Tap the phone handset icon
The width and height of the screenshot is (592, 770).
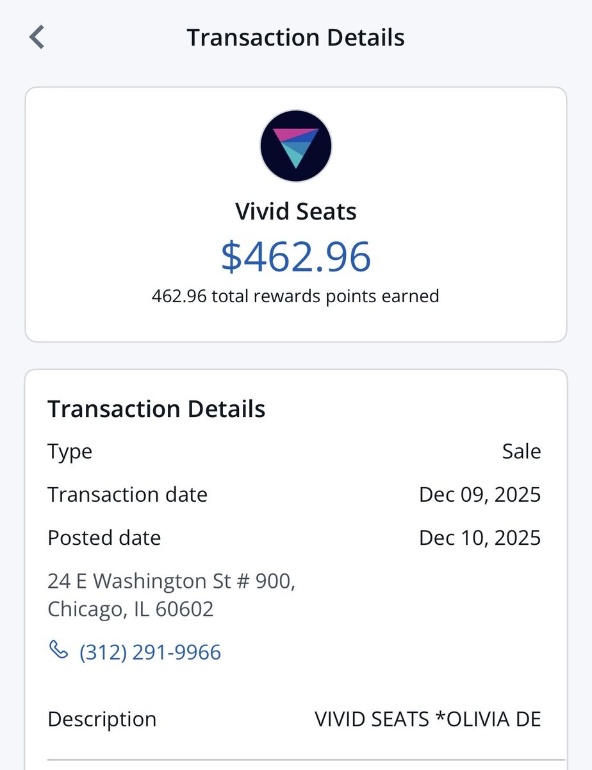(x=58, y=650)
